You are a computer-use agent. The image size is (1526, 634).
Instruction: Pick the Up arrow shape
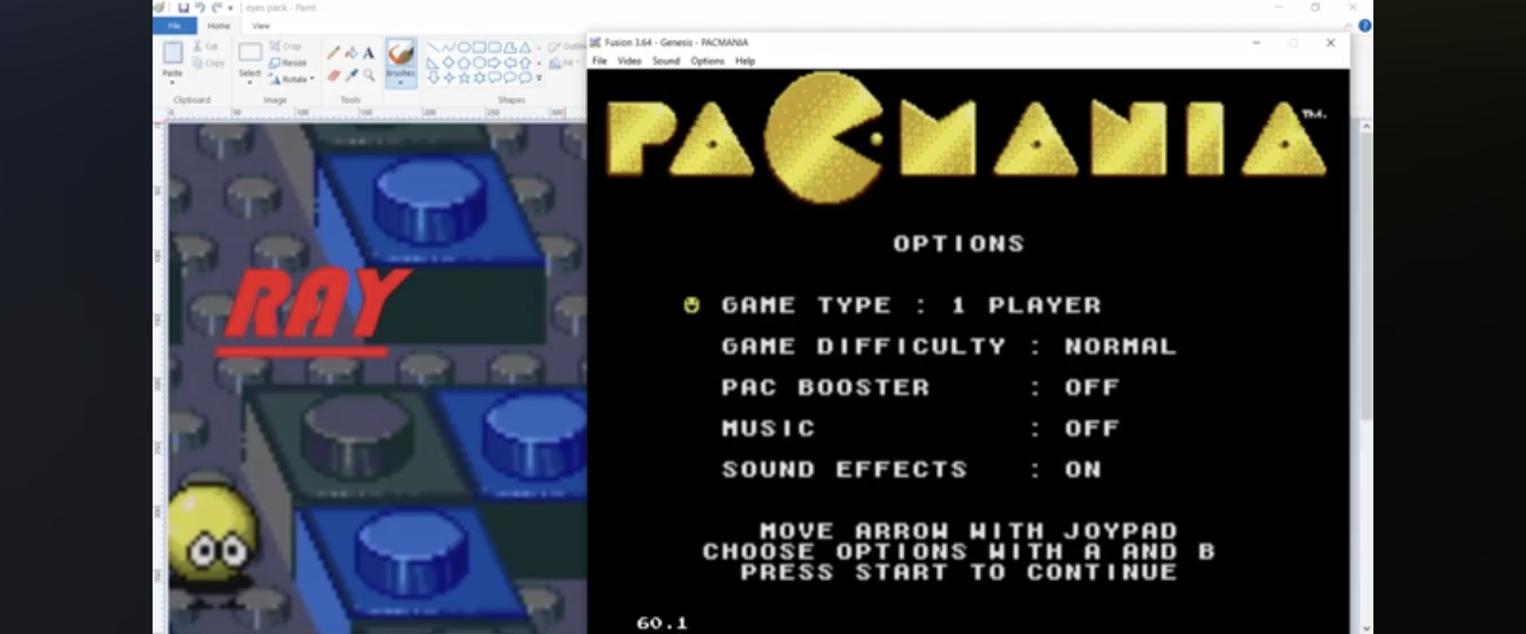click(x=525, y=63)
